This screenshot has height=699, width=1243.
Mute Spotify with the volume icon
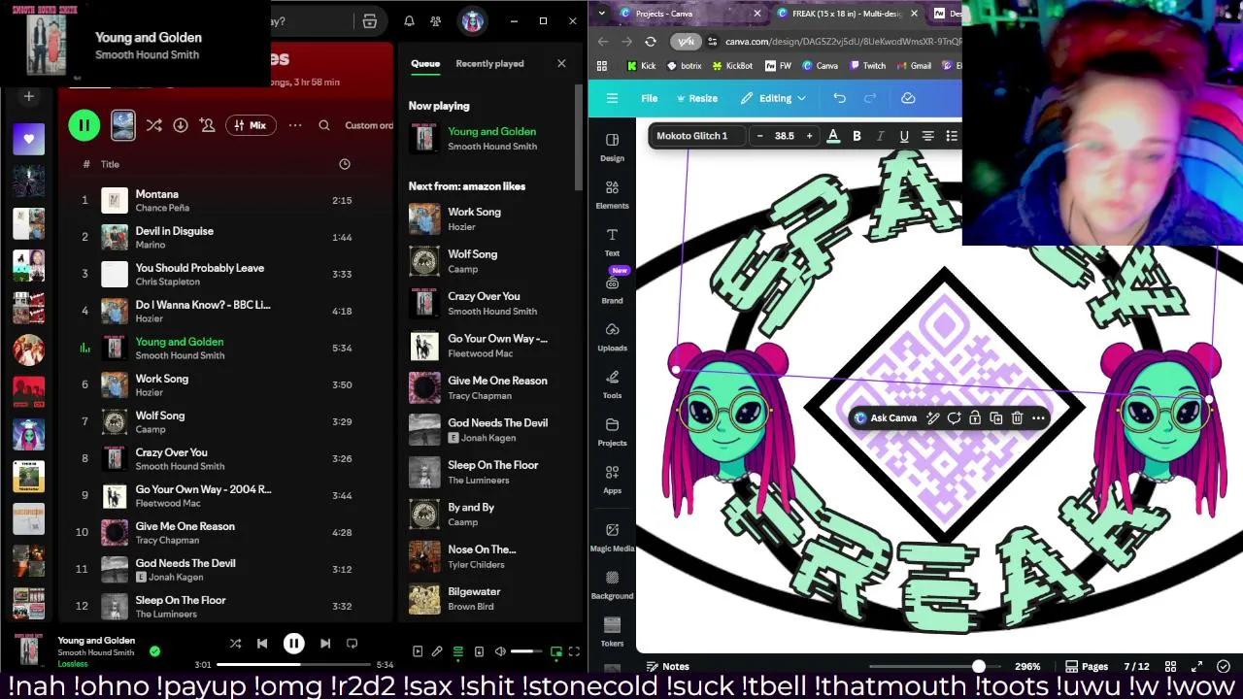tap(500, 651)
